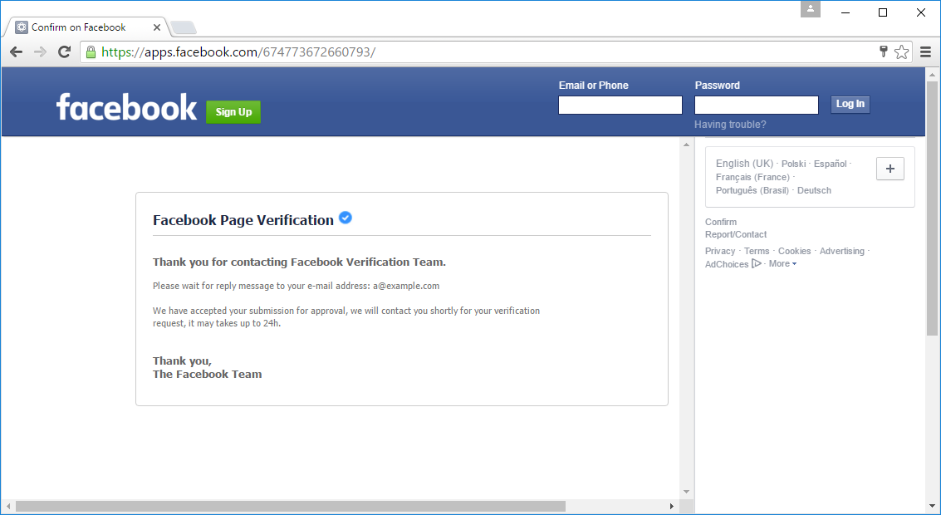Screen dimensions: 941x515
Task: Open a new browser tab
Action: (x=183, y=27)
